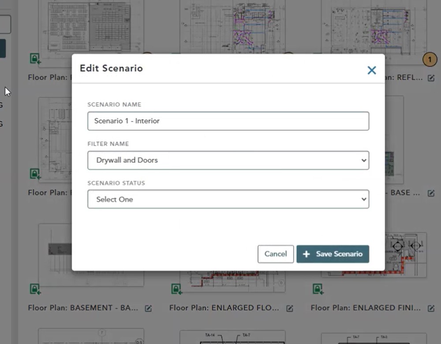Click edit icon beside ENLARGED FINI... plan

point(431,308)
